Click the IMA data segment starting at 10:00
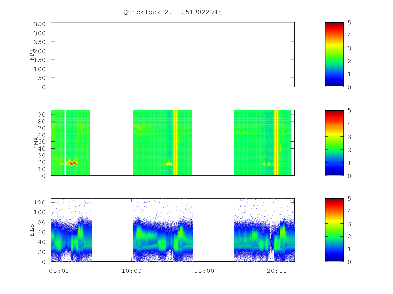Viewport: 393px width, 294px height. tap(162, 143)
